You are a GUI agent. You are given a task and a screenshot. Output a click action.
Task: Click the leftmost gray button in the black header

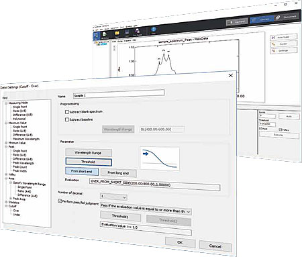237,22
